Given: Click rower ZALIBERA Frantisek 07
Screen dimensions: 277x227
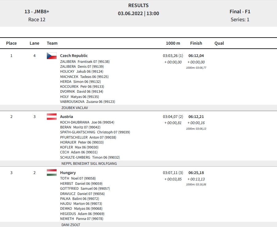Looking at the screenshot, I should (85, 62).
